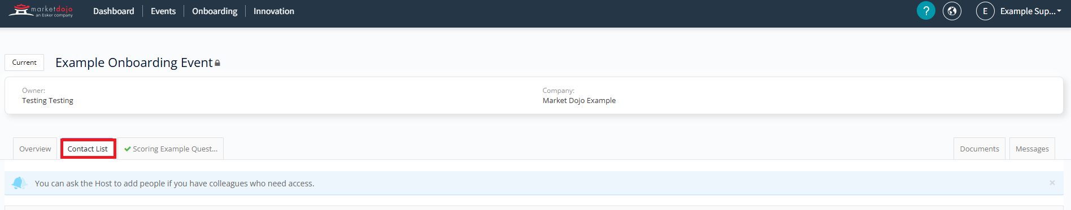Viewport: 1071px width, 210px height.
Task: Click the blue bell notification icon
Action: 20,183
